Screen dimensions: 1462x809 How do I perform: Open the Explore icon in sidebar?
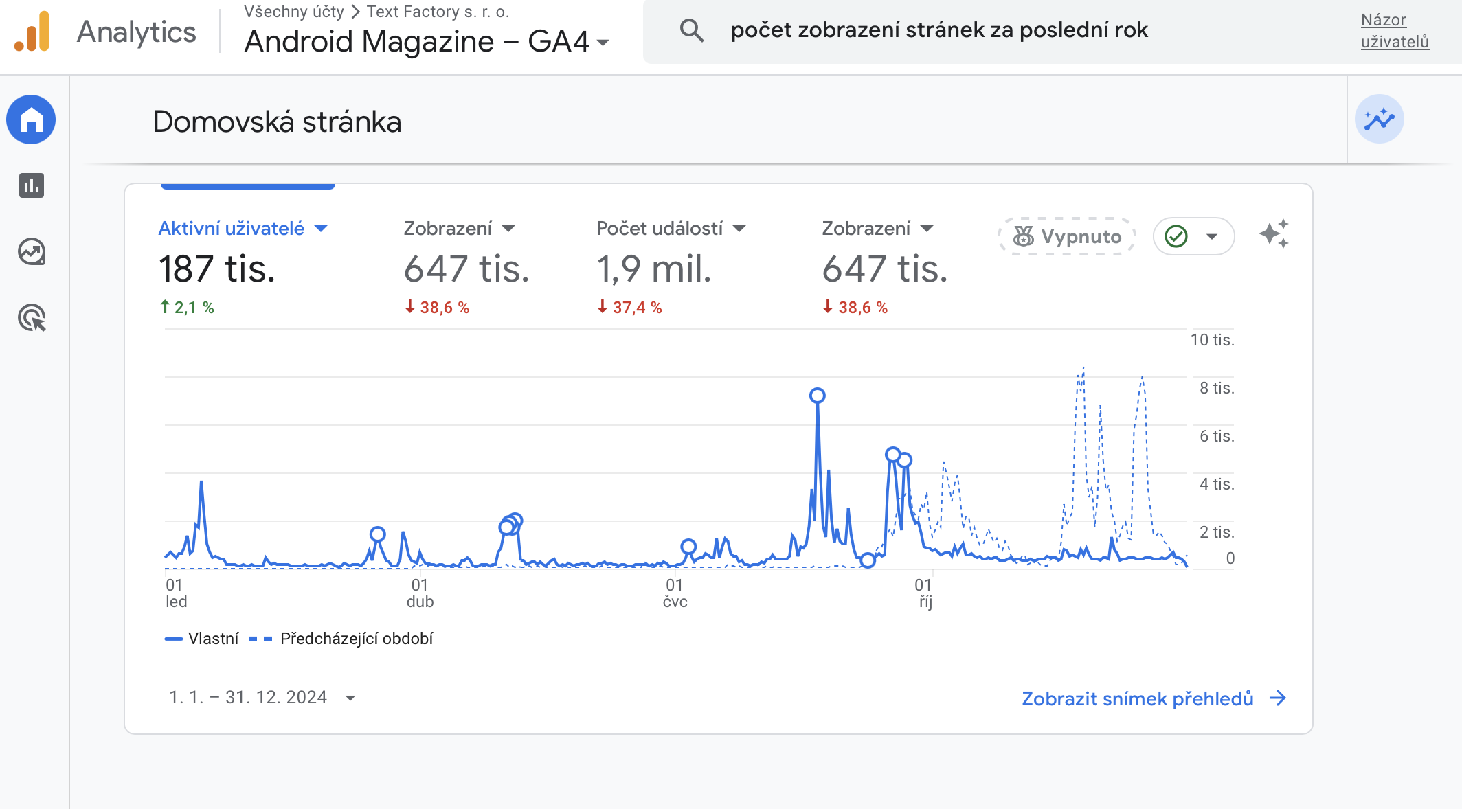coord(31,252)
